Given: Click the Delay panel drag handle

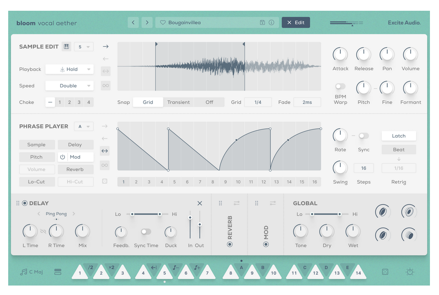Looking at the screenshot, I should point(18,203).
